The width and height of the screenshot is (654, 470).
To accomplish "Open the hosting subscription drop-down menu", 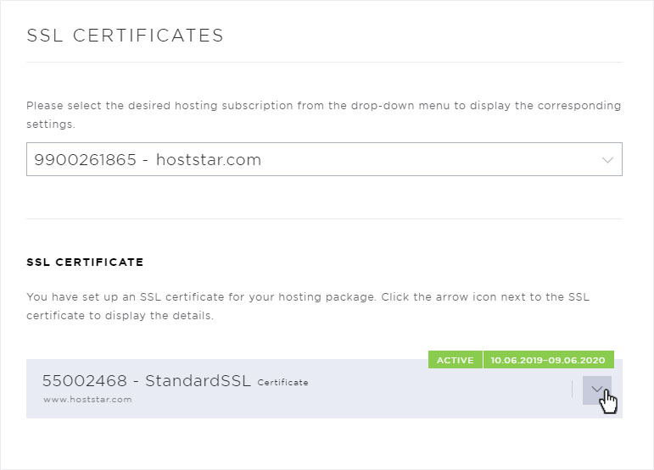I will coord(324,159).
